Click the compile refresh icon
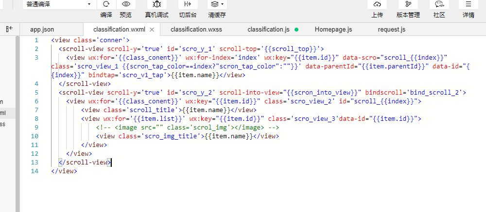Screen dimensions: 486x212 tap(106, 4)
